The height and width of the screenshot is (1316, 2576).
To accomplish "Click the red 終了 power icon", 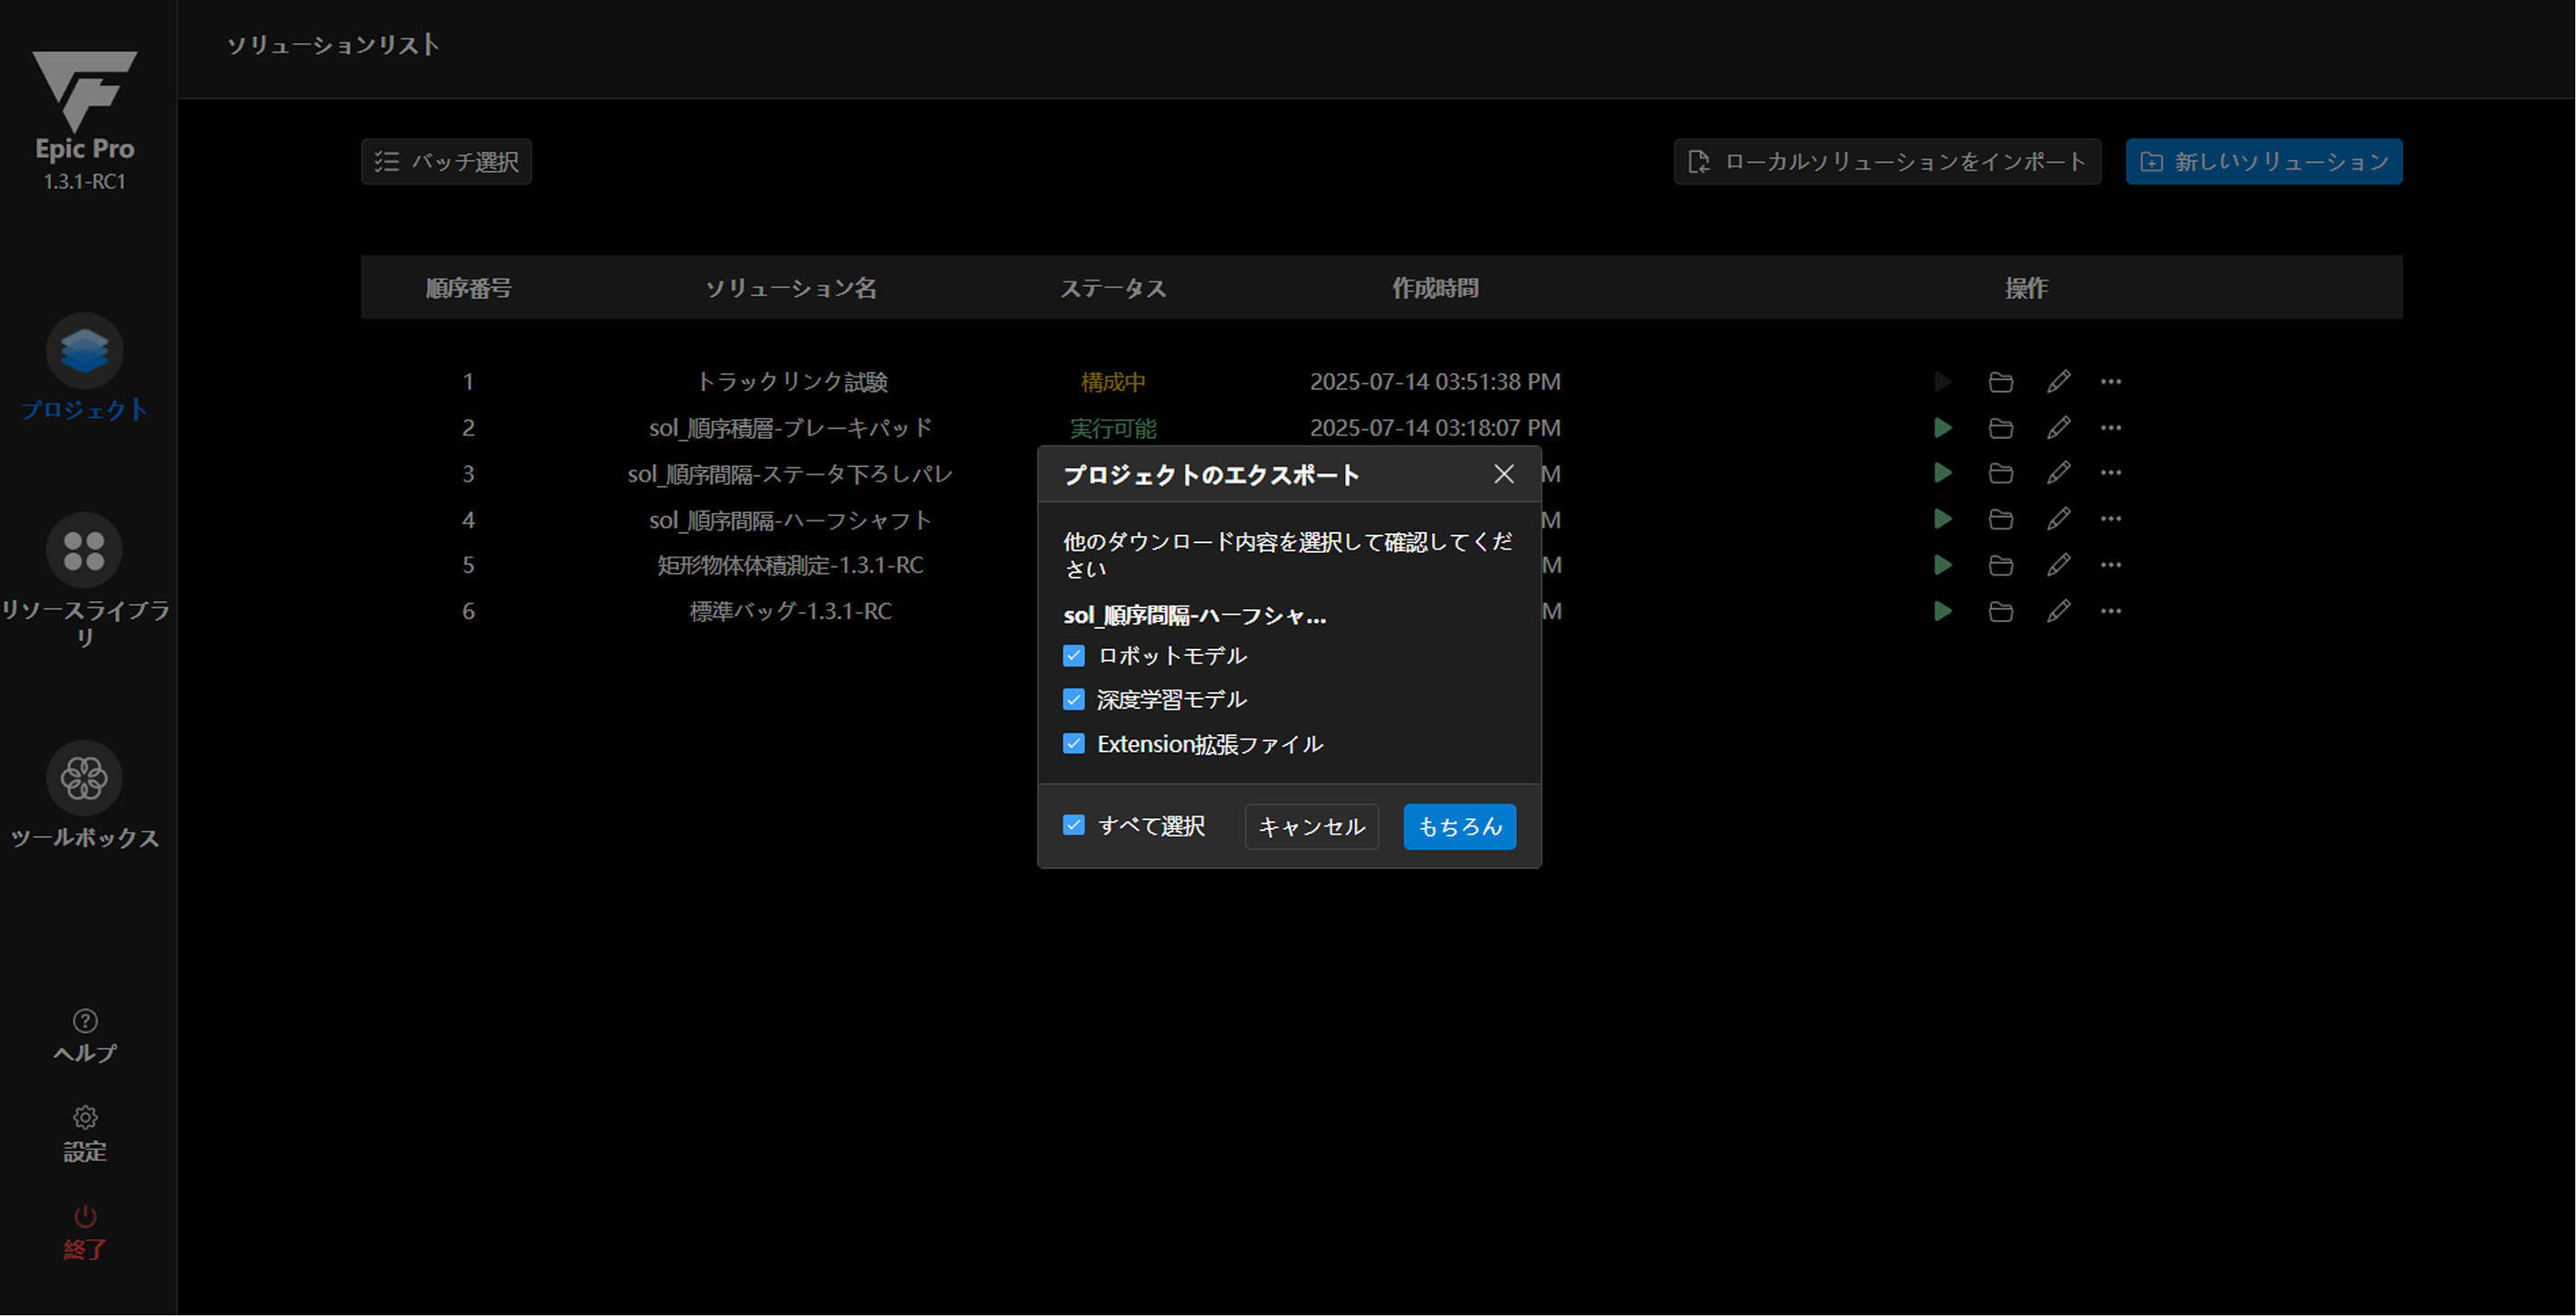I will pyautogui.click(x=85, y=1216).
